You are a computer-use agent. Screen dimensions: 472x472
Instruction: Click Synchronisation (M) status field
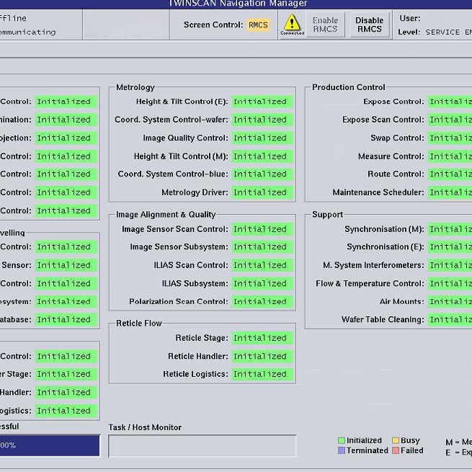[450, 229]
